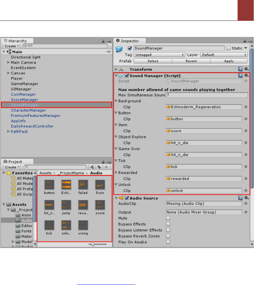Open the Audio Source gear menu
254x285 pixels.
pos(246,198)
